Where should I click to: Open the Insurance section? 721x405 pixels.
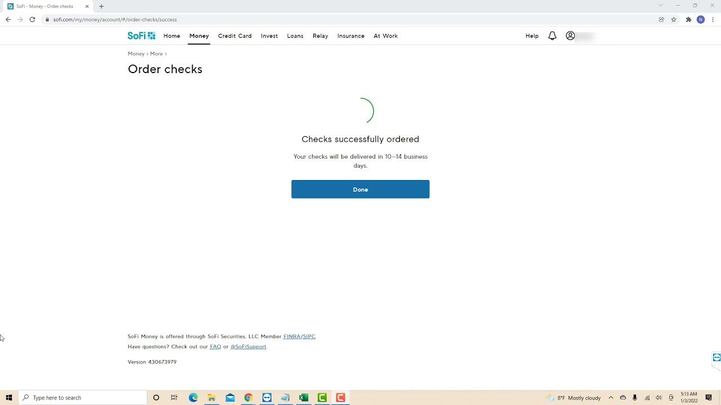coord(351,35)
